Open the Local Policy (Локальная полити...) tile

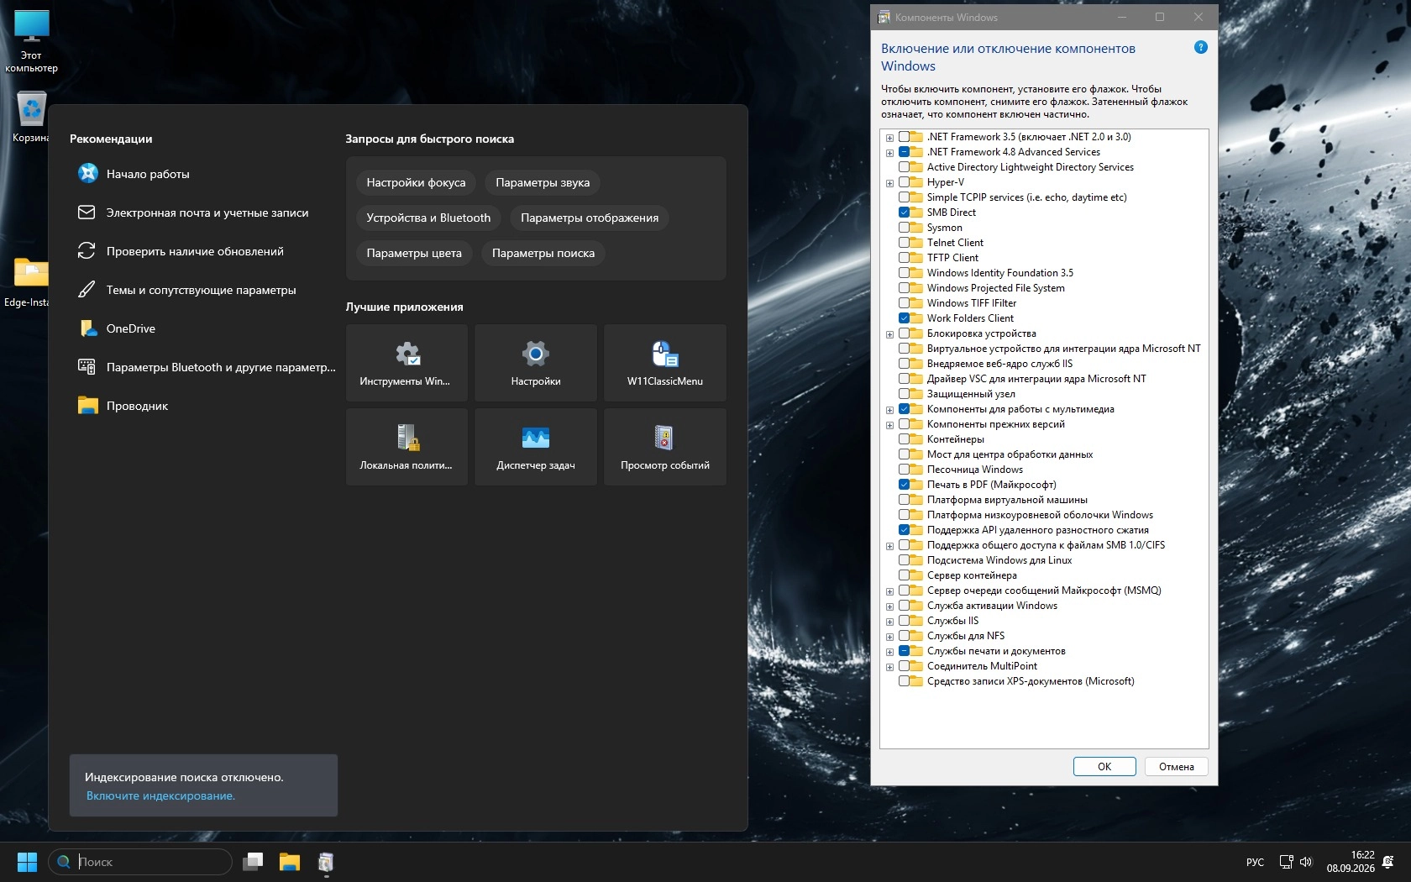(407, 447)
